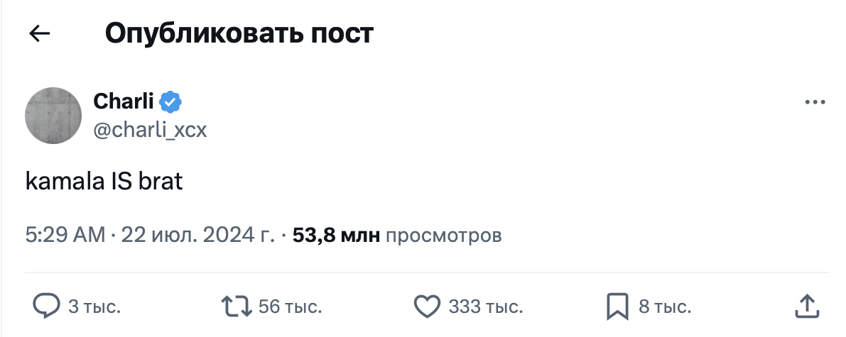Click the @charli_xcx handle
Viewport: 846px width, 337px height.
150,130
